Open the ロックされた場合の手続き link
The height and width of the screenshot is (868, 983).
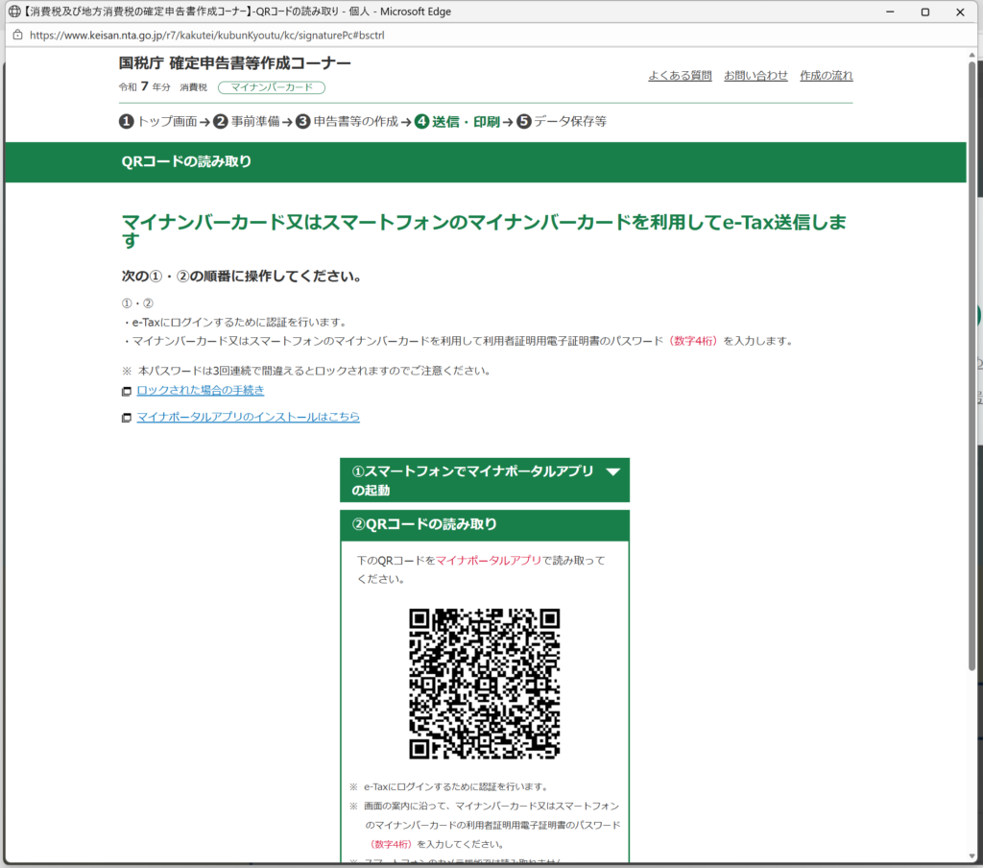point(200,391)
